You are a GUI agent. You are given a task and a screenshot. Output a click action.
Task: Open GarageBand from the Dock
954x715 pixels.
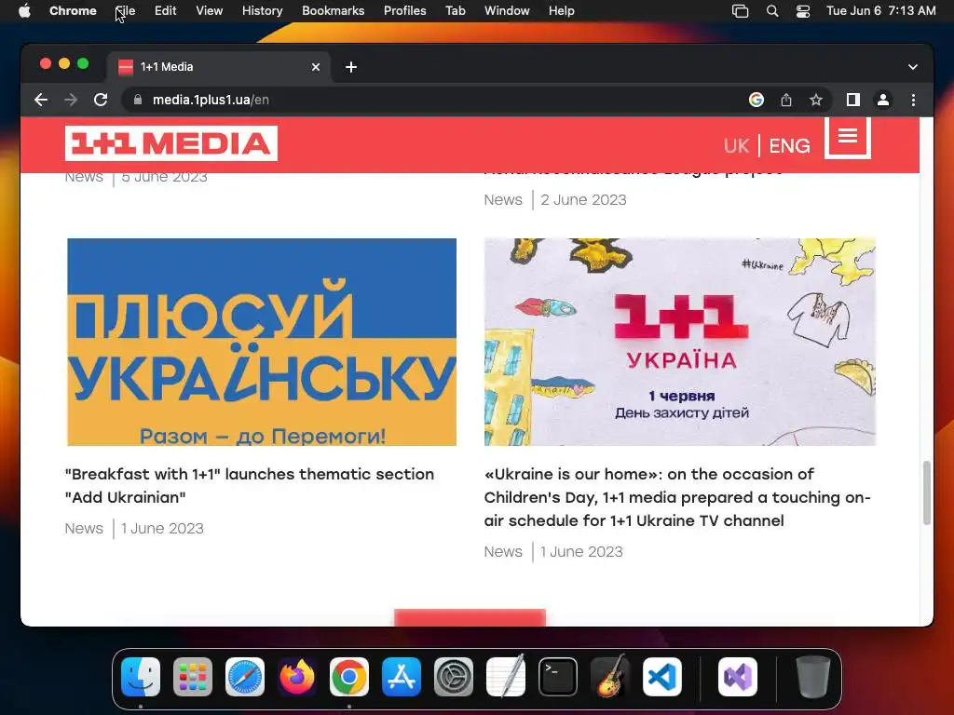(610, 677)
